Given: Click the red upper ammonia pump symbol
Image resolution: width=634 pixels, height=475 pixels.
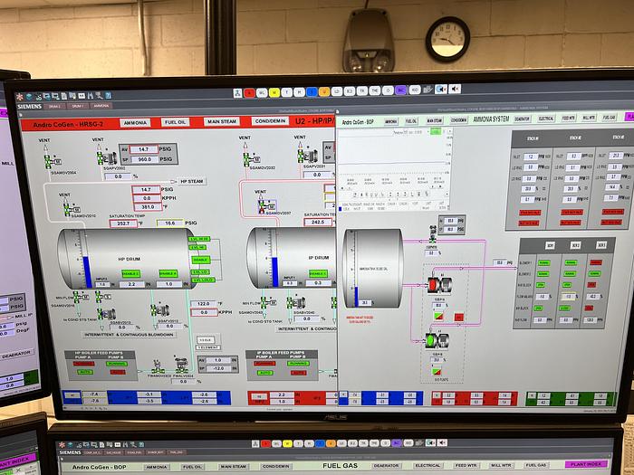Looking at the screenshot, I should (439, 284).
